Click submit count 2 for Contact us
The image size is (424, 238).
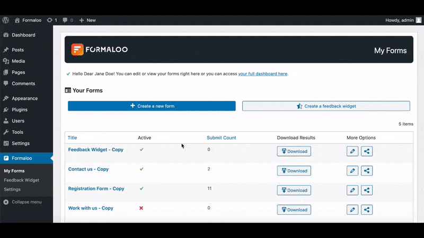[209, 169]
